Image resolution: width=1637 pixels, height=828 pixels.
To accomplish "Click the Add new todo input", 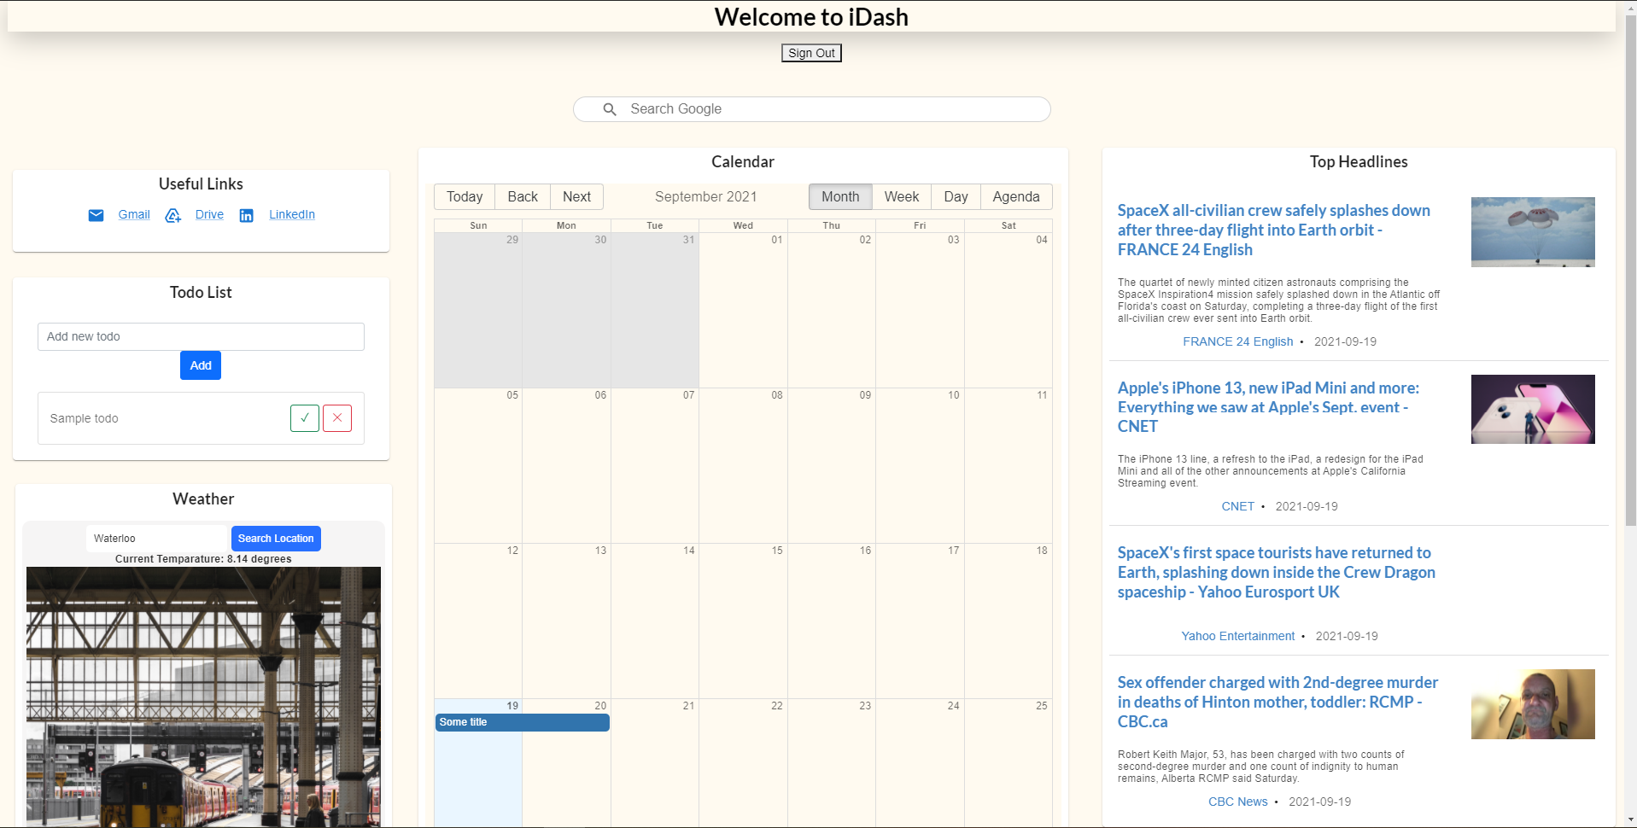I will pyautogui.click(x=201, y=336).
